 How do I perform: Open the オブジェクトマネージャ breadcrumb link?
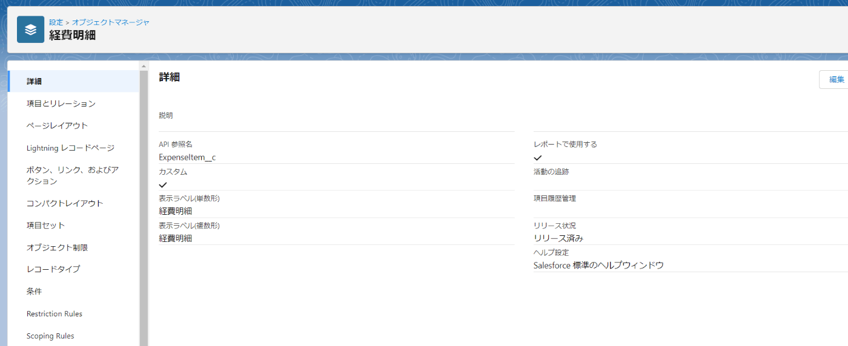tap(111, 22)
